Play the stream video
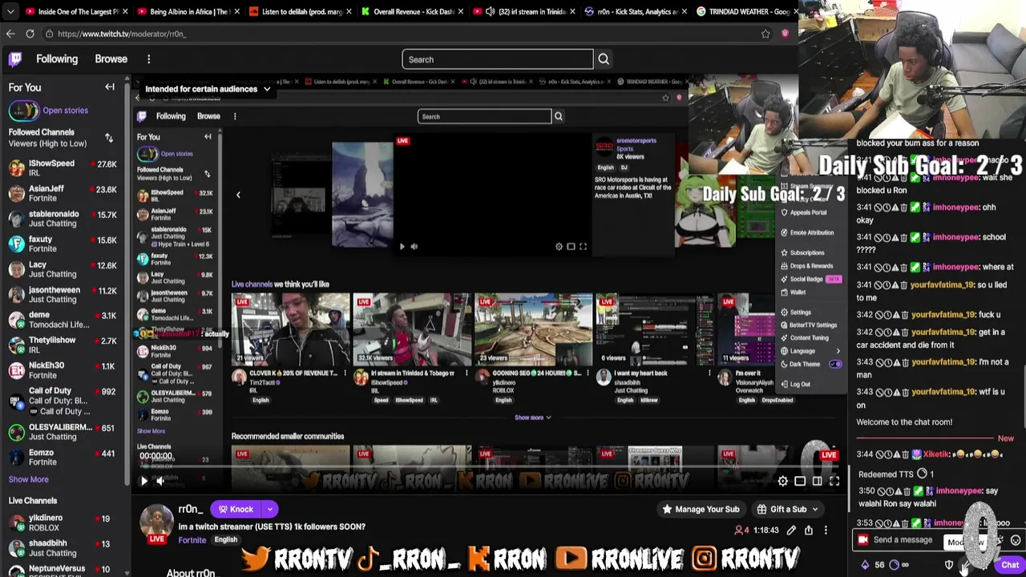 click(x=144, y=481)
